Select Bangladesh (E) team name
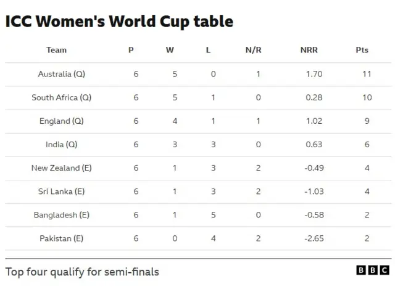Image resolution: width=395 pixels, height=287 pixels. [61, 214]
